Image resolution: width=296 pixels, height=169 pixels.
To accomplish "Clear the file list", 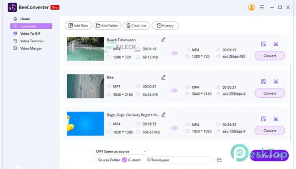I will pyautogui.click(x=136, y=26).
